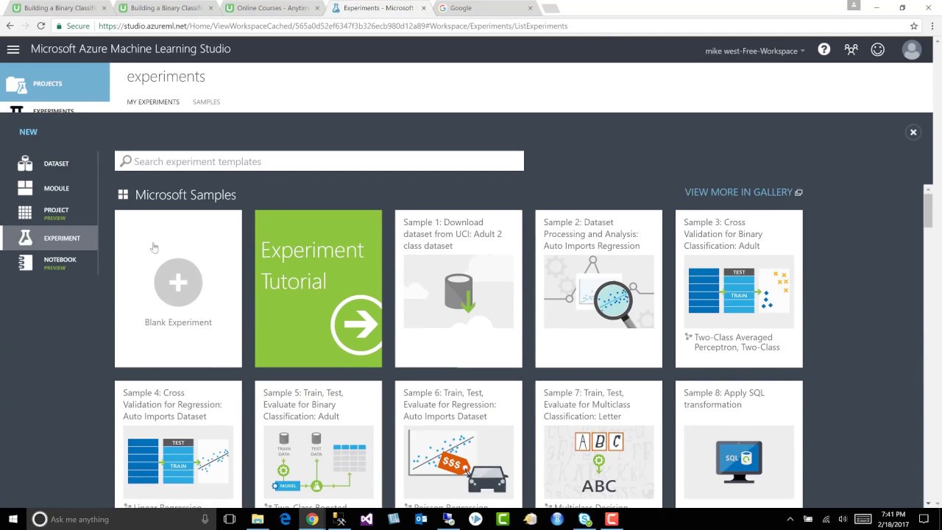942x530 pixels.
Task: Expand mike west-Free-Workspace dropdown
Action: click(755, 51)
